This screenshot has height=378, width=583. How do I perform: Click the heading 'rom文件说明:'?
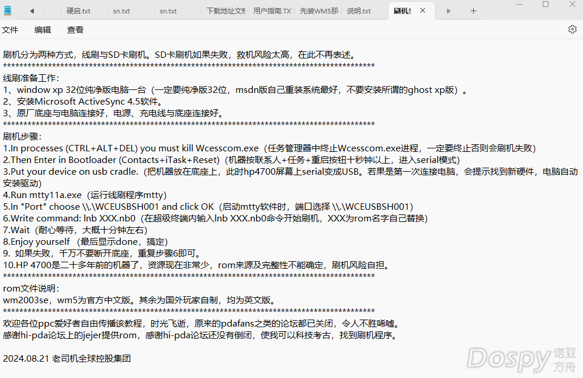point(31,289)
